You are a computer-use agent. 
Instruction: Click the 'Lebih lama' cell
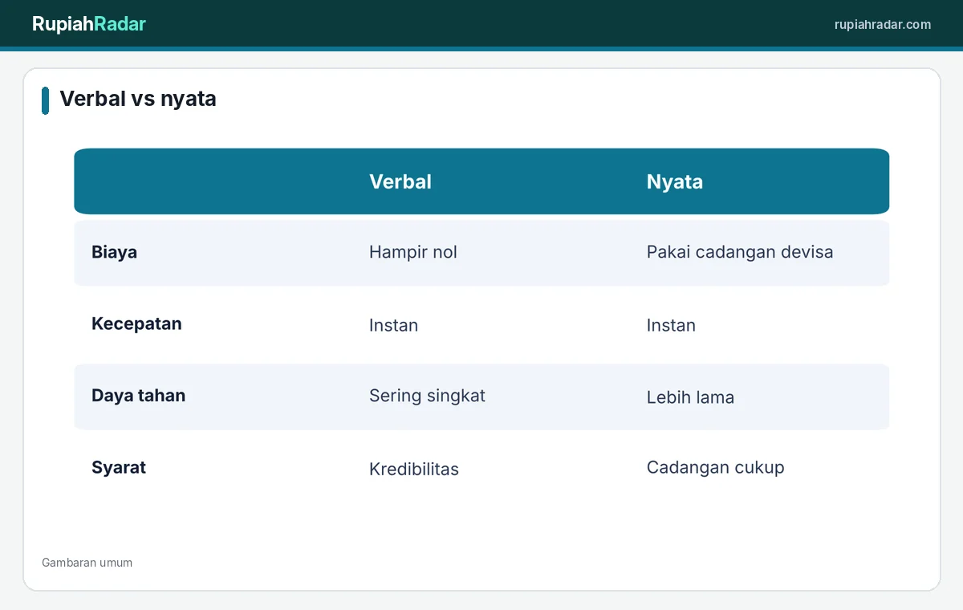pyautogui.click(x=690, y=397)
